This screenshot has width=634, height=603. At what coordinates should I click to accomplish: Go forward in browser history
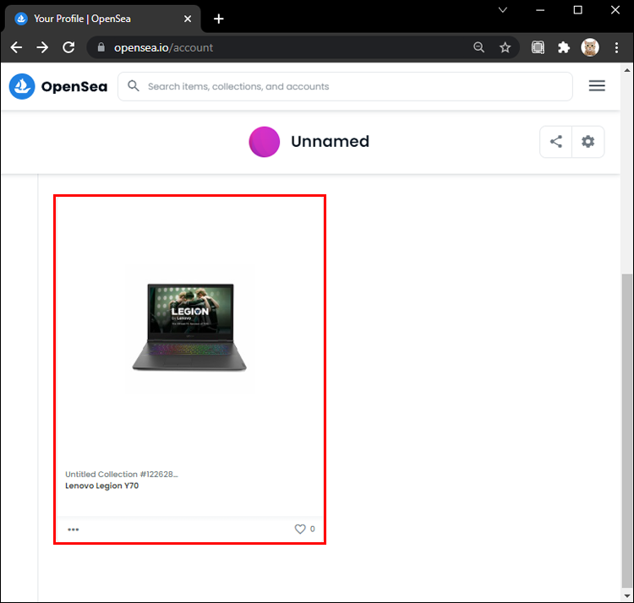coord(42,47)
